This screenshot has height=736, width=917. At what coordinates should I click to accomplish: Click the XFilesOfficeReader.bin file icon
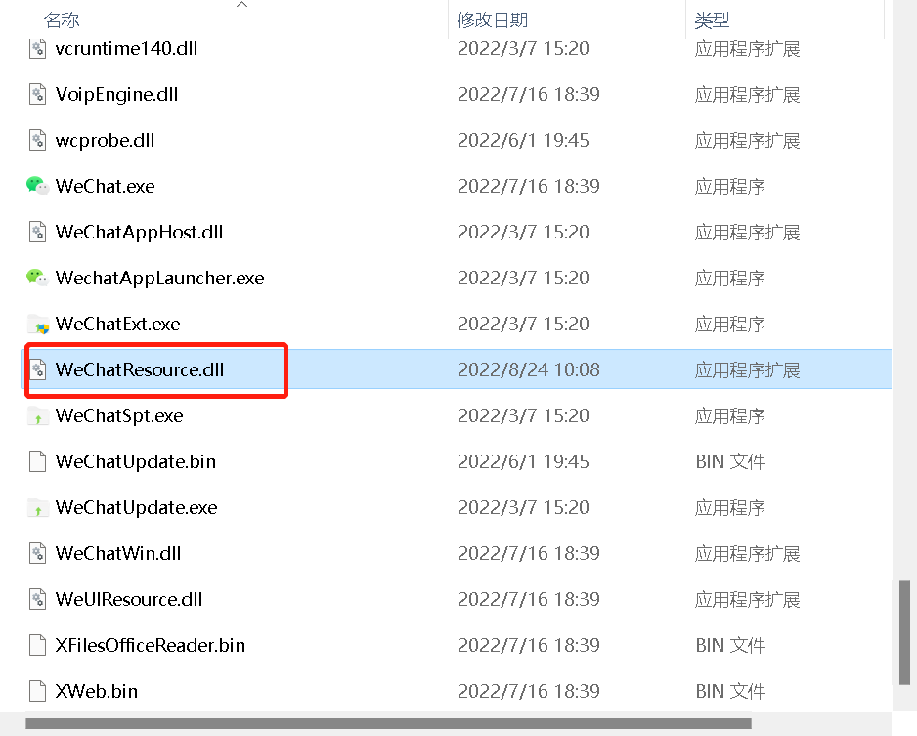tap(37, 645)
